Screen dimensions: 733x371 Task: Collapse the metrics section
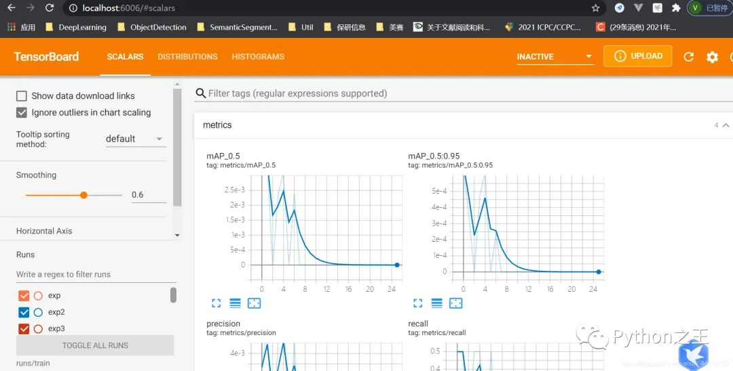point(726,125)
